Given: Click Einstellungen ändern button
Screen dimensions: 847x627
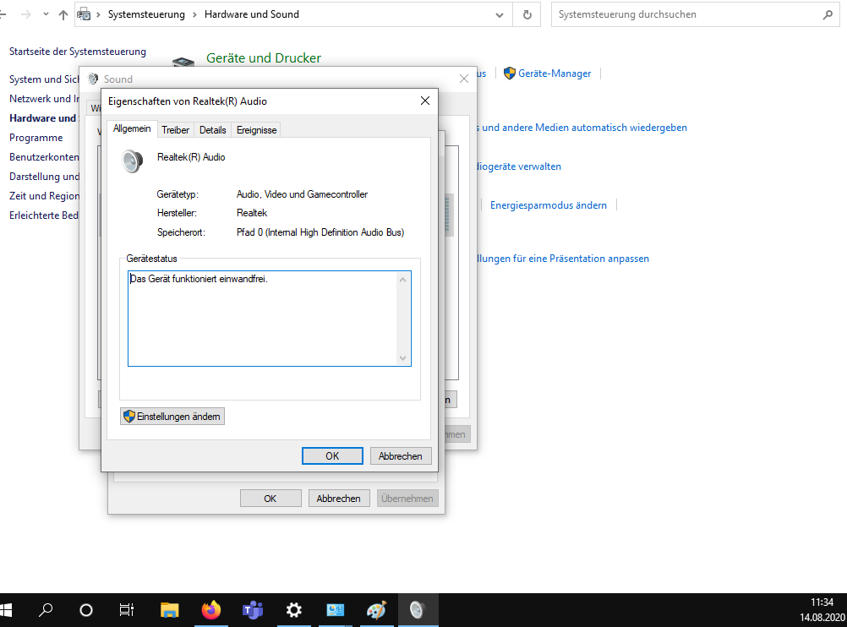Looking at the screenshot, I should point(172,417).
